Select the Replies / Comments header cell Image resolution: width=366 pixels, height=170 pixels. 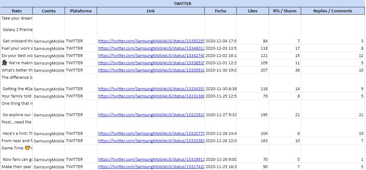(x=333, y=11)
